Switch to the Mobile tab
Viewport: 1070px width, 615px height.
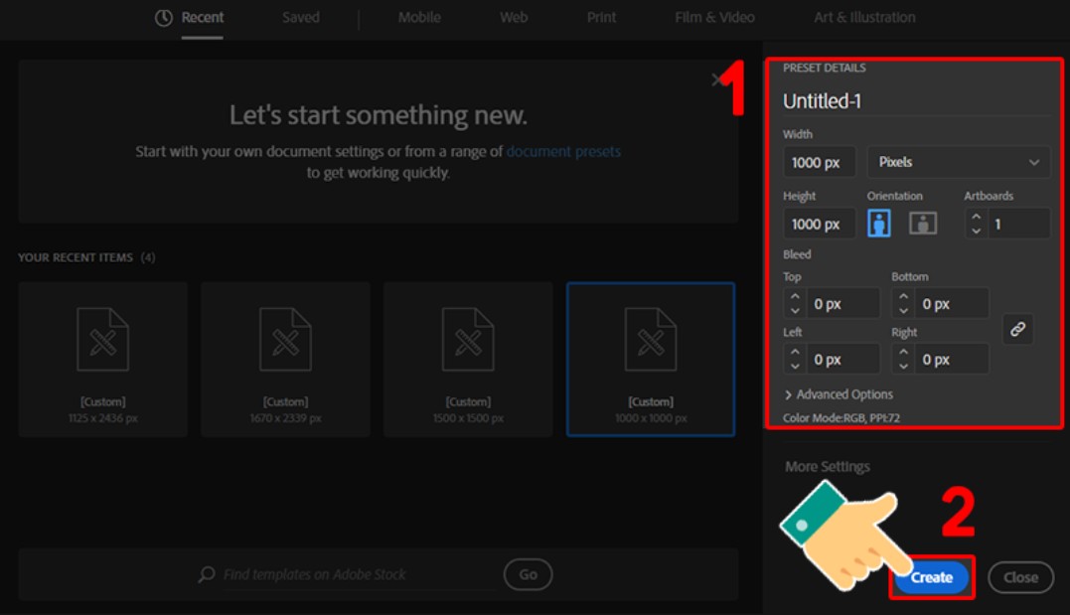pyautogui.click(x=419, y=18)
